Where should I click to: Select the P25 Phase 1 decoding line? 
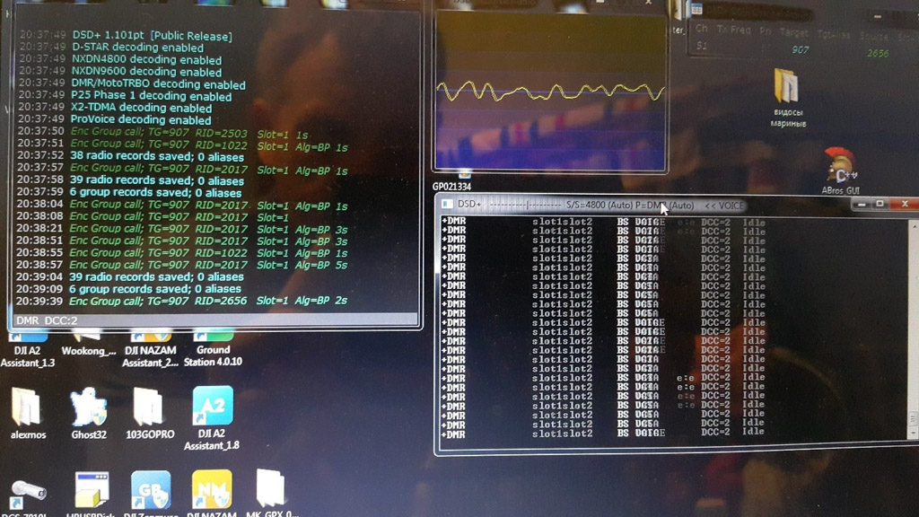125,95
